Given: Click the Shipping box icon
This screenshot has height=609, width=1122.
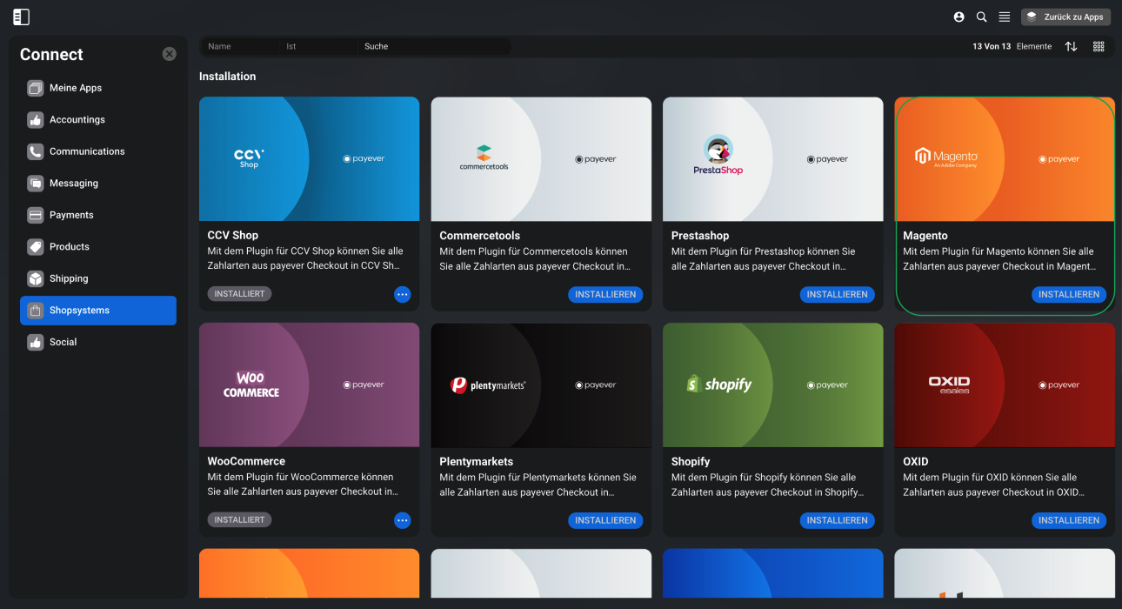Looking at the screenshot, I should click(35, 278).
